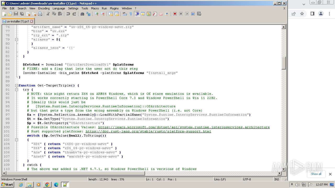Image resolution: width=335 pixels, height=188 pixels.
Task: Click the macro Playback icon
Action: (x=187, y=14)
